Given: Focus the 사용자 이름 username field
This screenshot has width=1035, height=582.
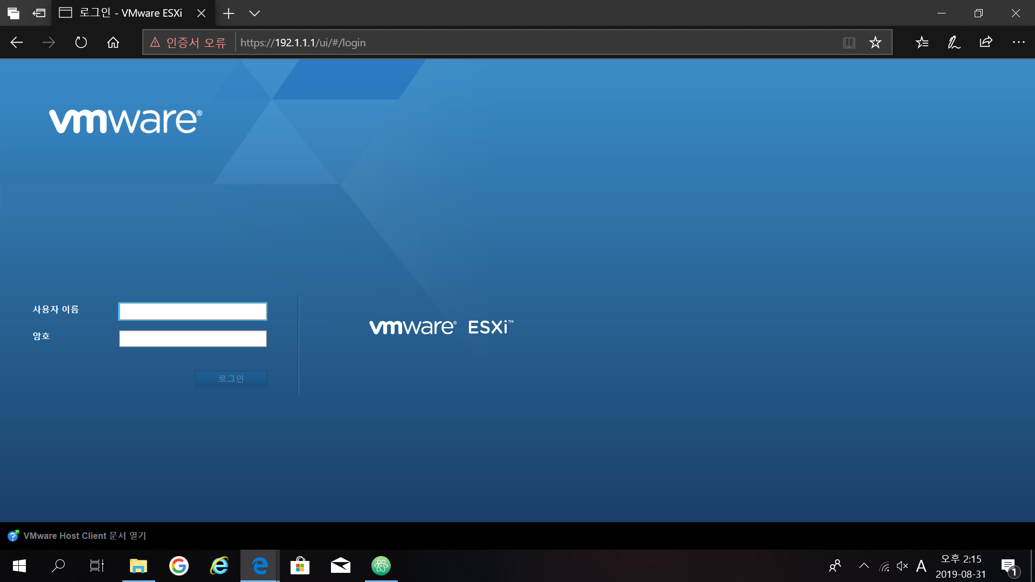Looking at the screenshot, I should [x=193, y=311].
